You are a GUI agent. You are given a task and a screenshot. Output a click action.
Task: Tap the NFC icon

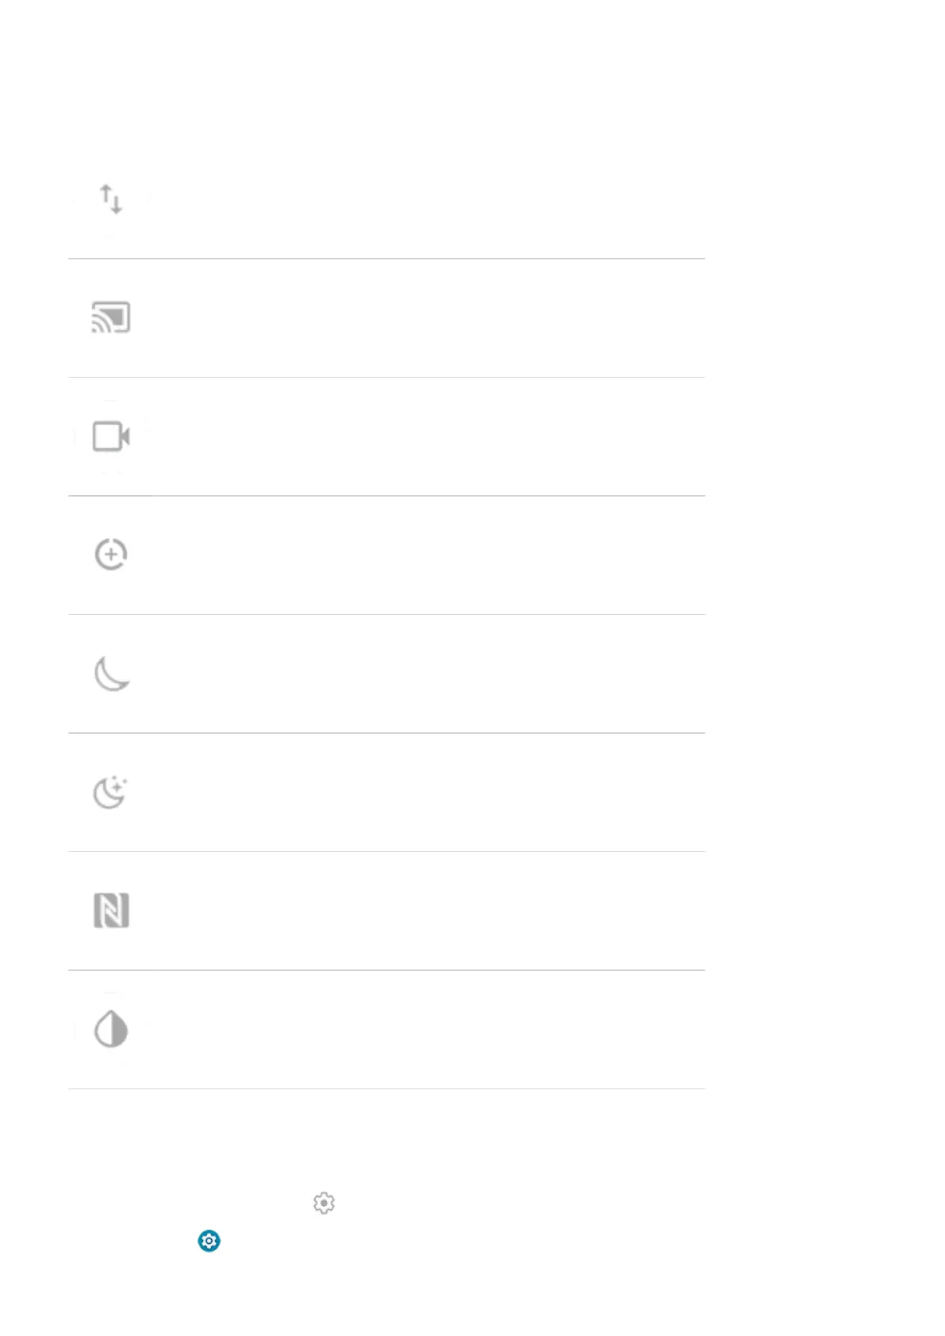click(x=111, y=911)
